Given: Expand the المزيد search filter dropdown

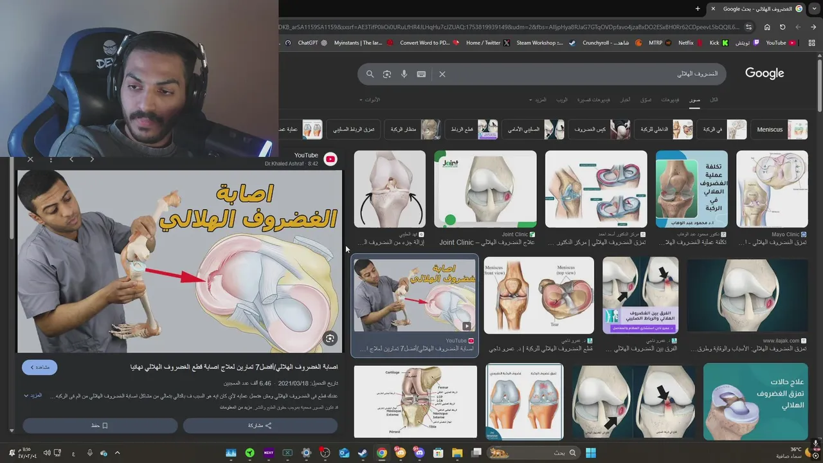Looking at the screenshot, I should click(x=538, y=100).
